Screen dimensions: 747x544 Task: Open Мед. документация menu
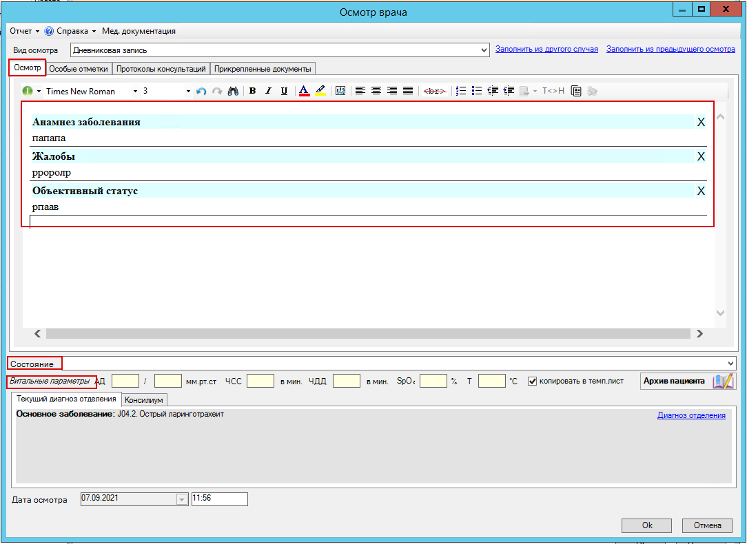click(x=139, y=31)
